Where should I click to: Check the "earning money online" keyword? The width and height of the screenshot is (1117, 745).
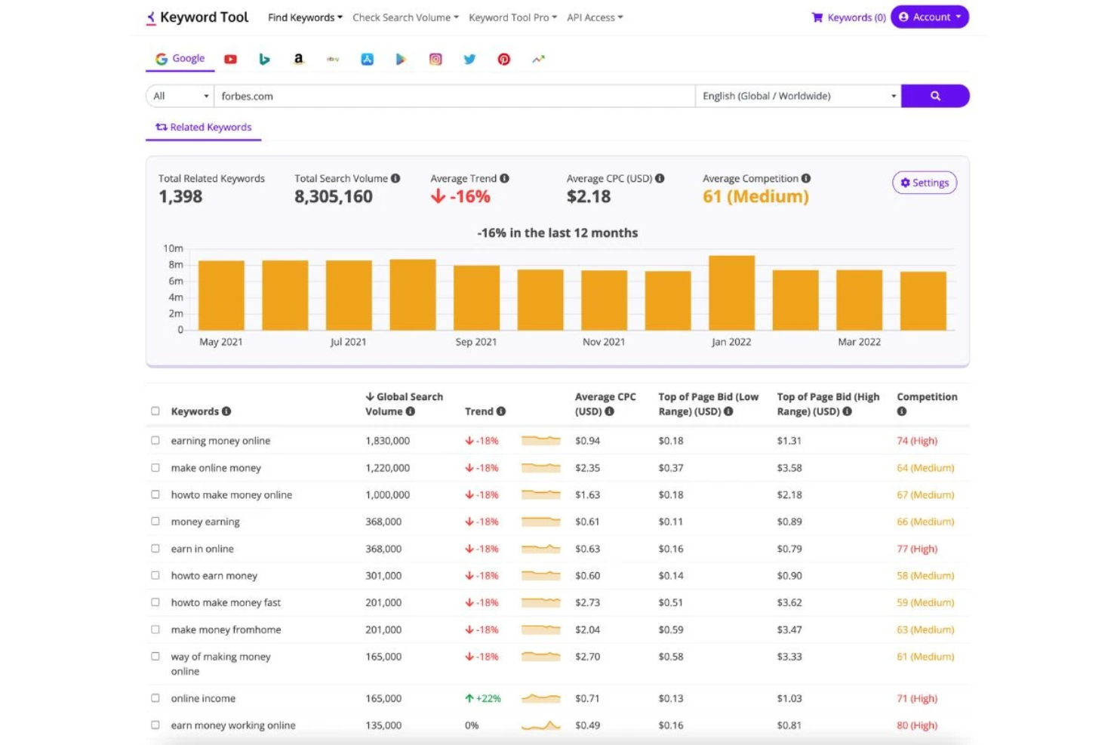[155, 440]
